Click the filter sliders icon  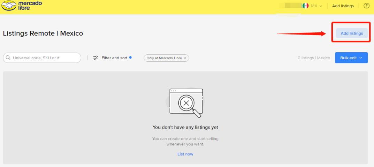(x=96, y=58)
